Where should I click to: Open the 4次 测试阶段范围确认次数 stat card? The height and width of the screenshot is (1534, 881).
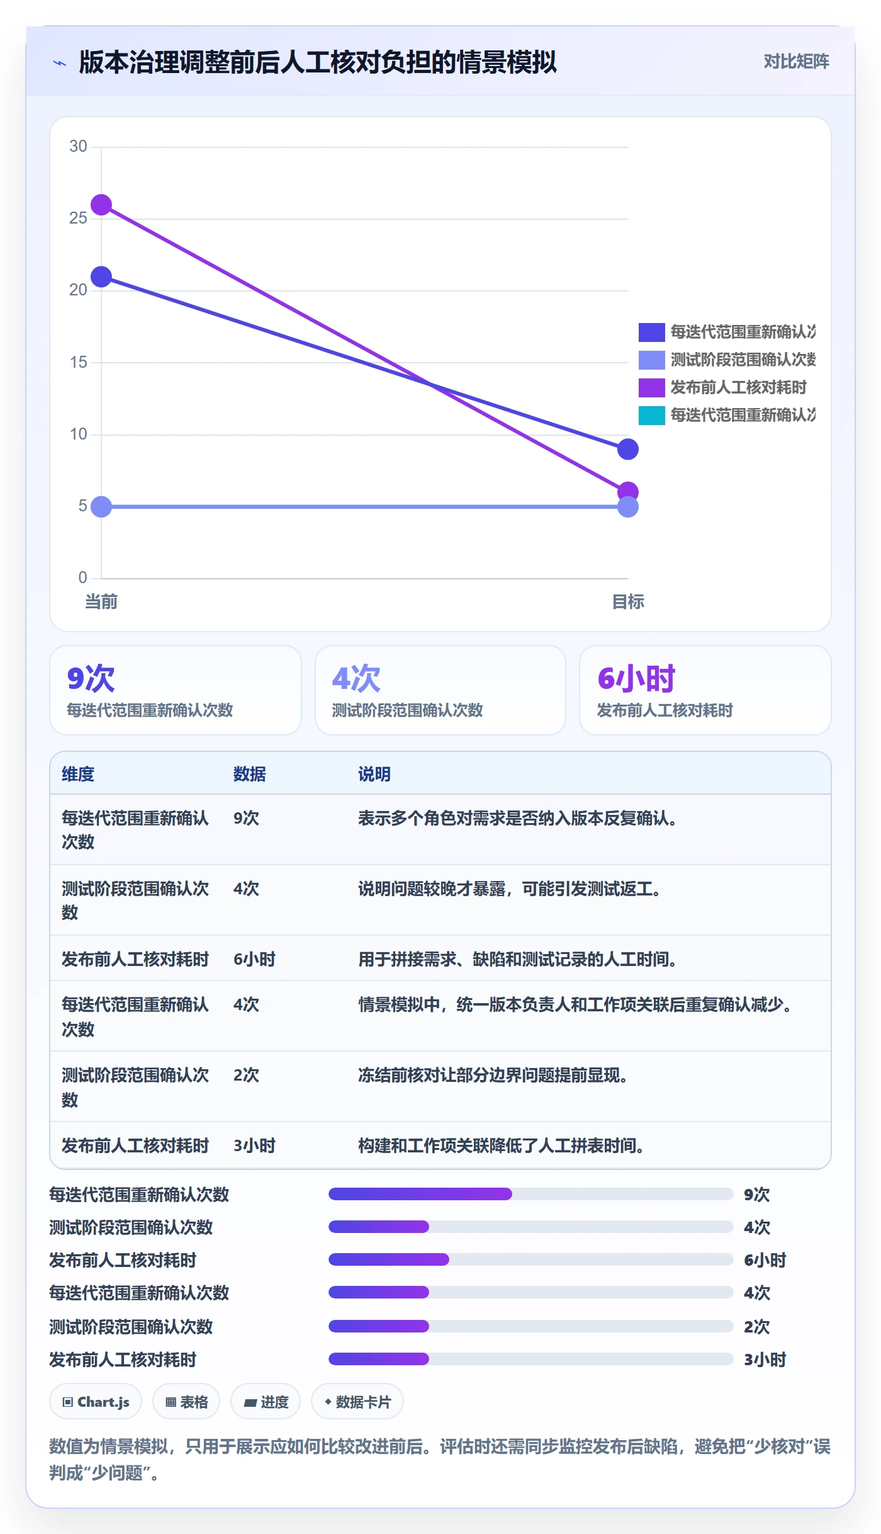[441, 690]
